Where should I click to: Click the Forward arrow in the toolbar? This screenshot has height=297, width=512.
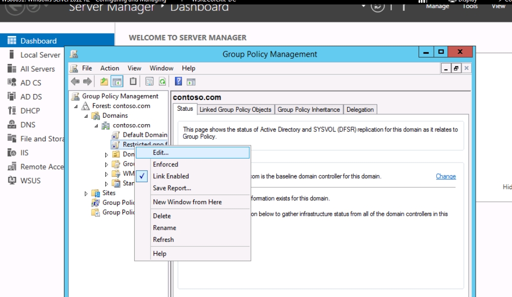[87, 81]
